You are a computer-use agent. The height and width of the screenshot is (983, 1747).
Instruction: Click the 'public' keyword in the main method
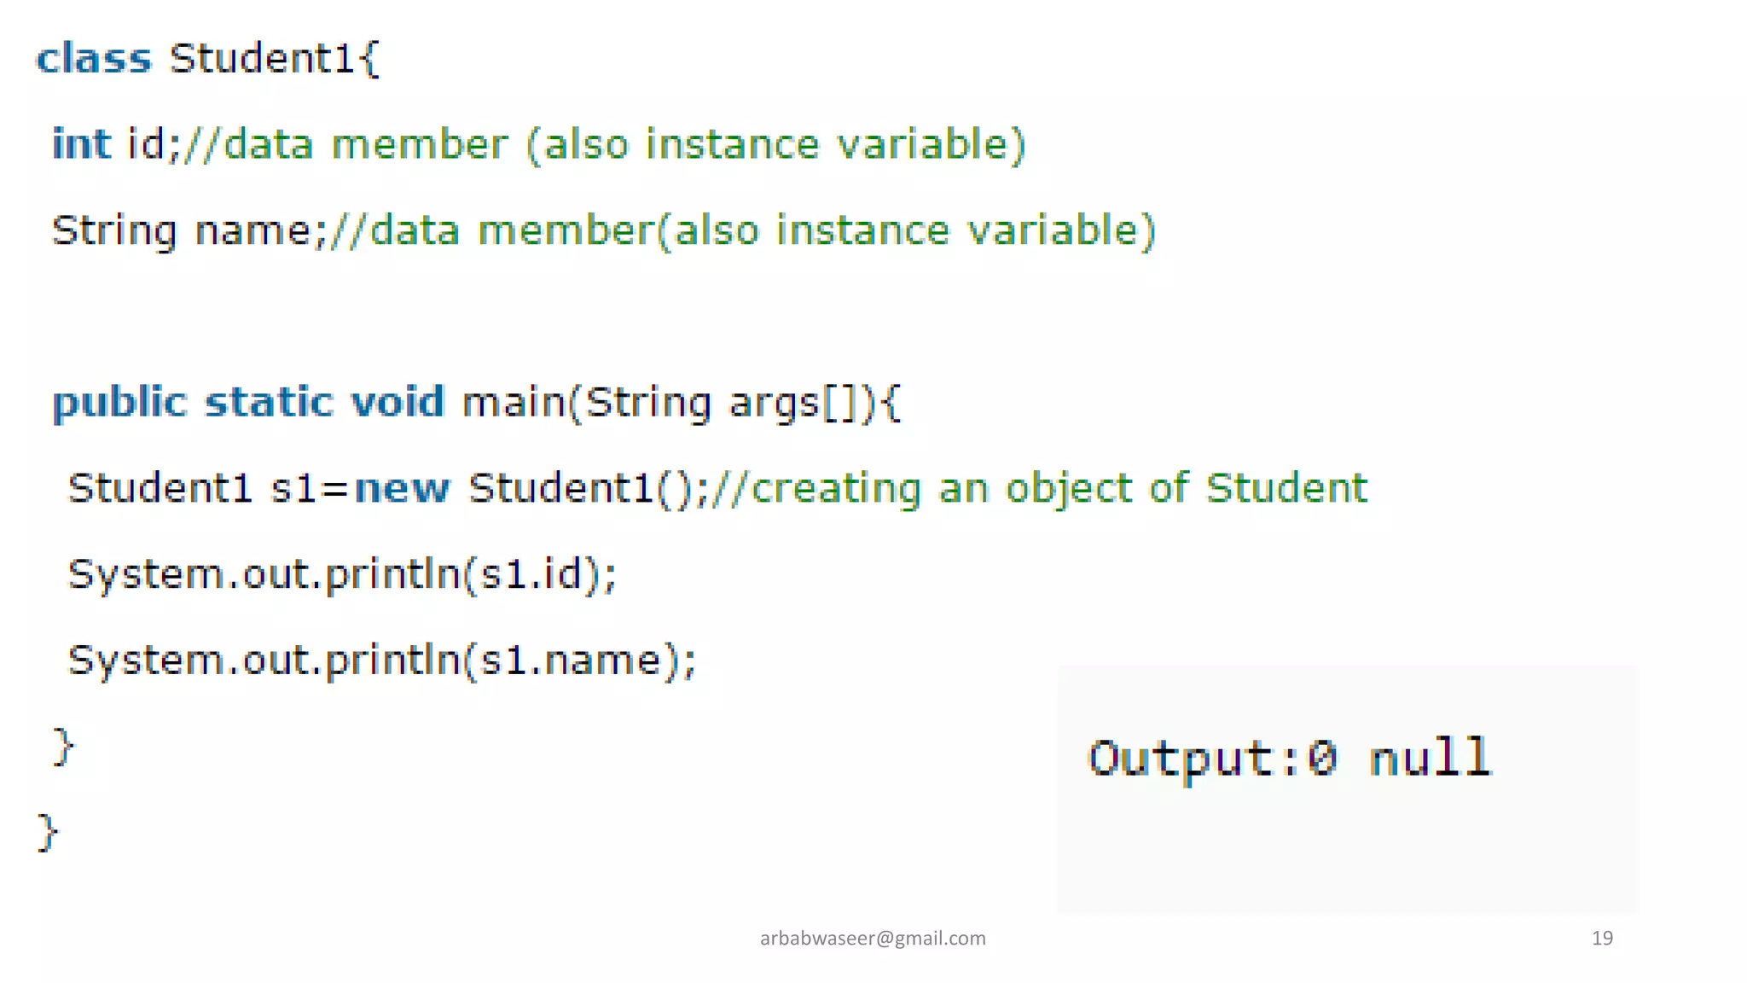119,403
